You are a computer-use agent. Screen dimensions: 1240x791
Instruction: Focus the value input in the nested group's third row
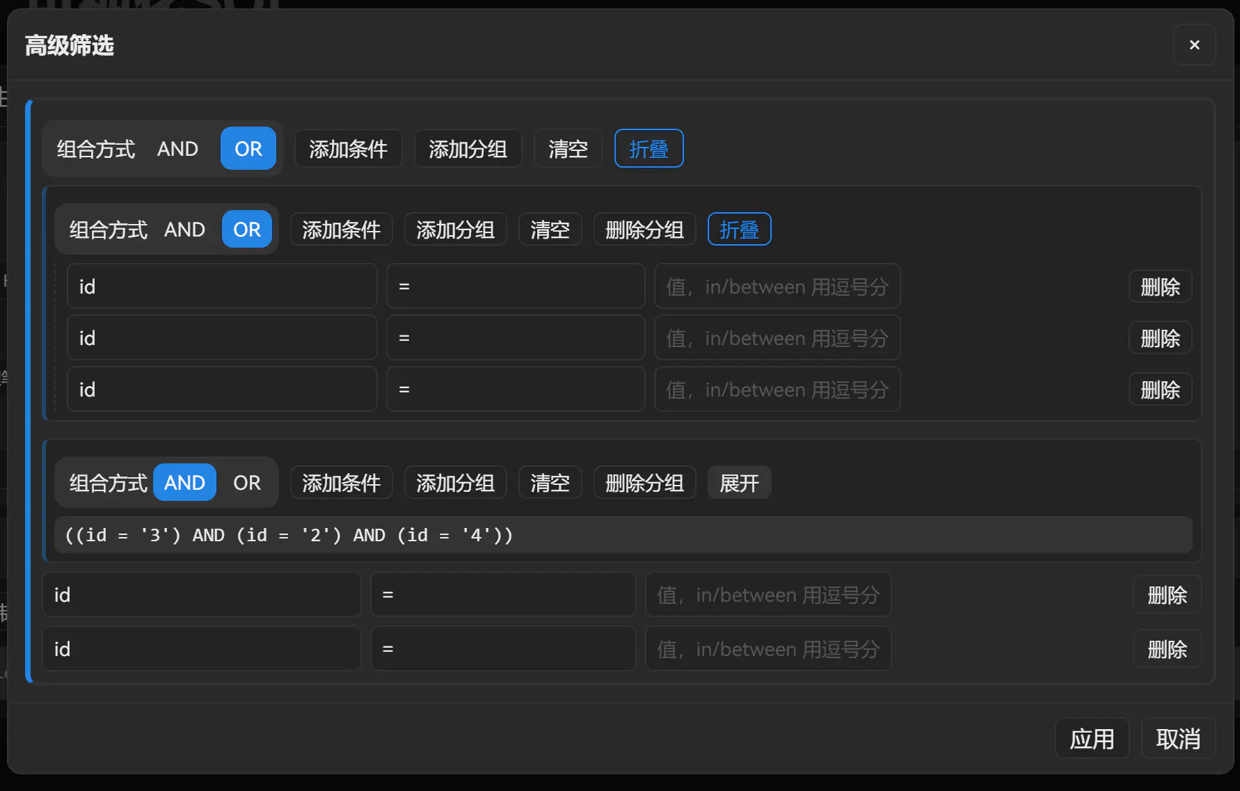(x=777, y=389)
